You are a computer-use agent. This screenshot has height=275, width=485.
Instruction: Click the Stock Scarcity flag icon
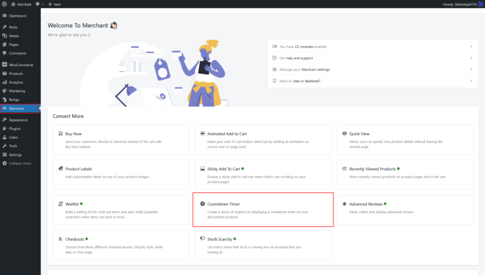point(202,238)
